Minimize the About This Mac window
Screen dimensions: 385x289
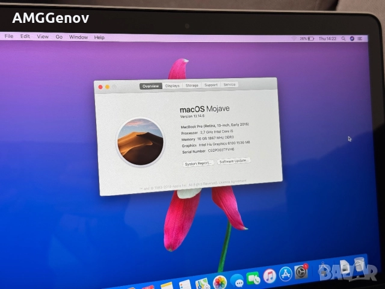tap(107, 87)
